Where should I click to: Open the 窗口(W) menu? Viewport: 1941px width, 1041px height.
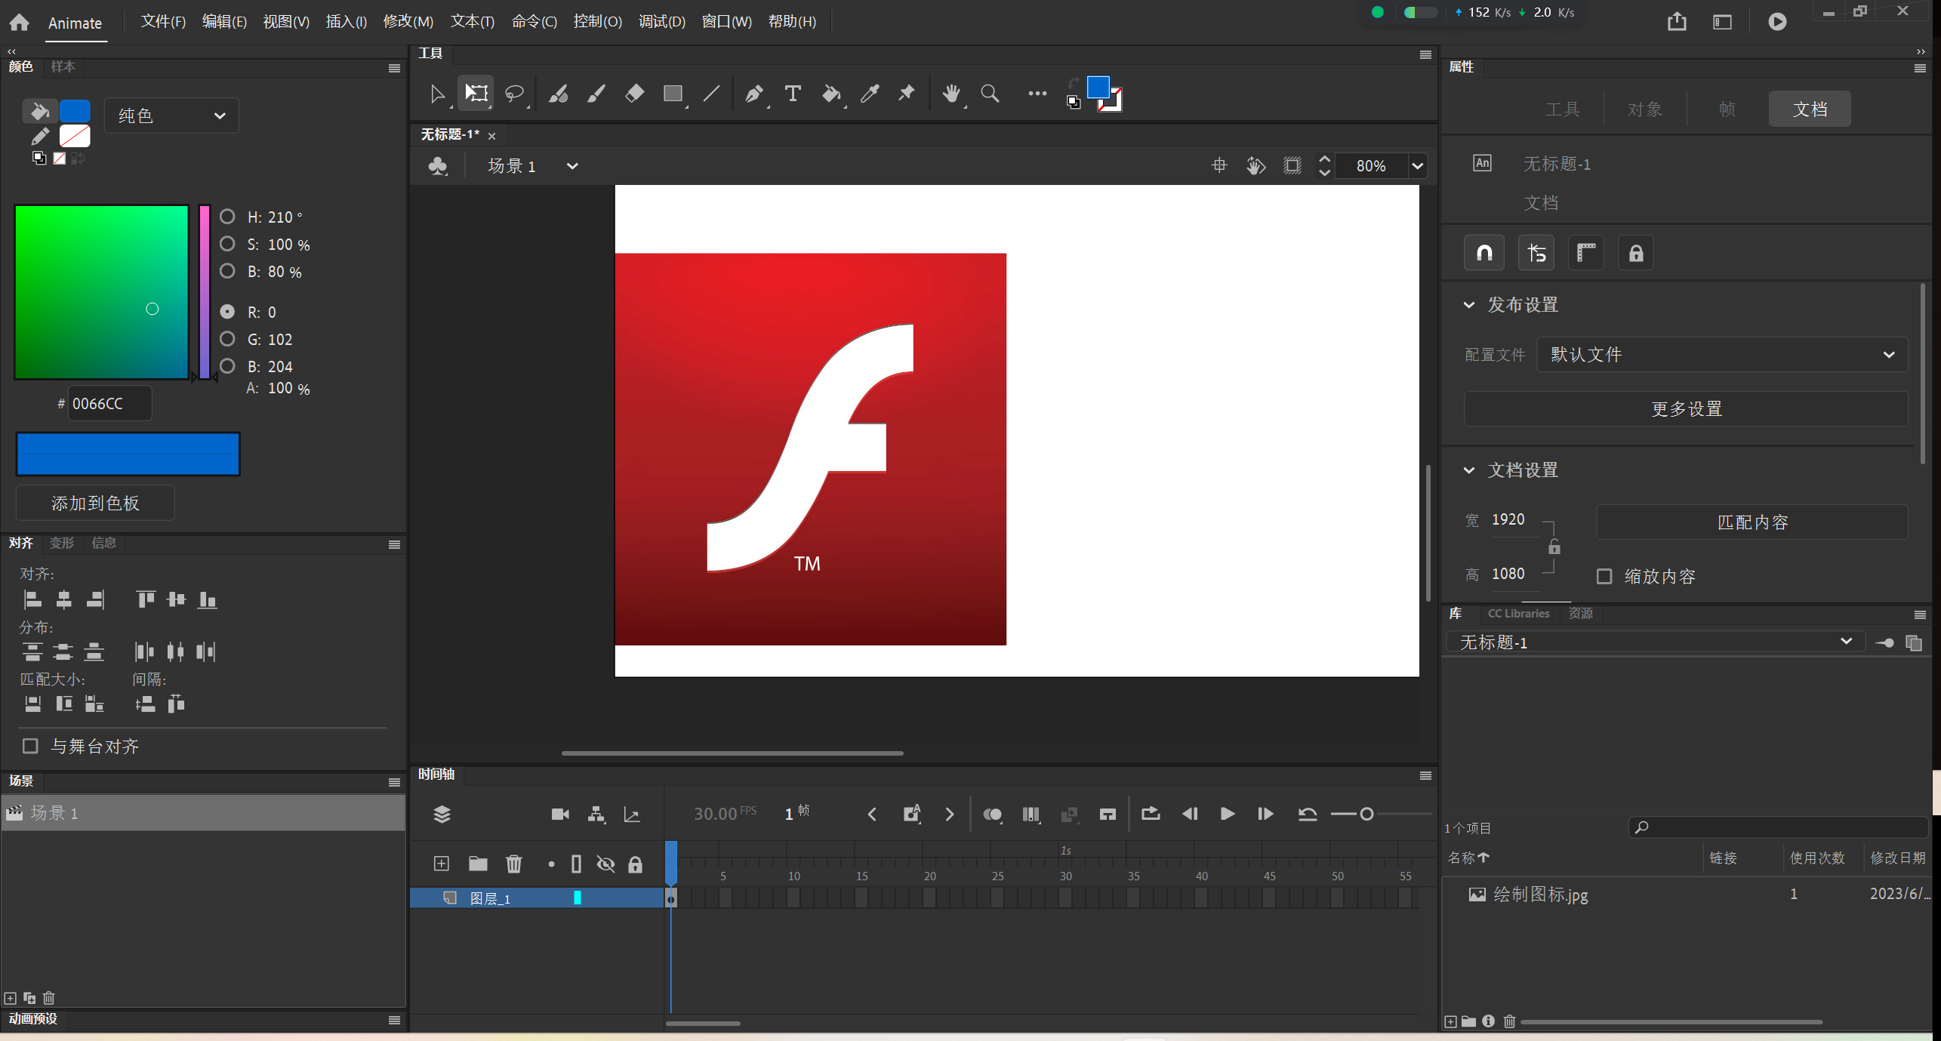click(726, 21)
